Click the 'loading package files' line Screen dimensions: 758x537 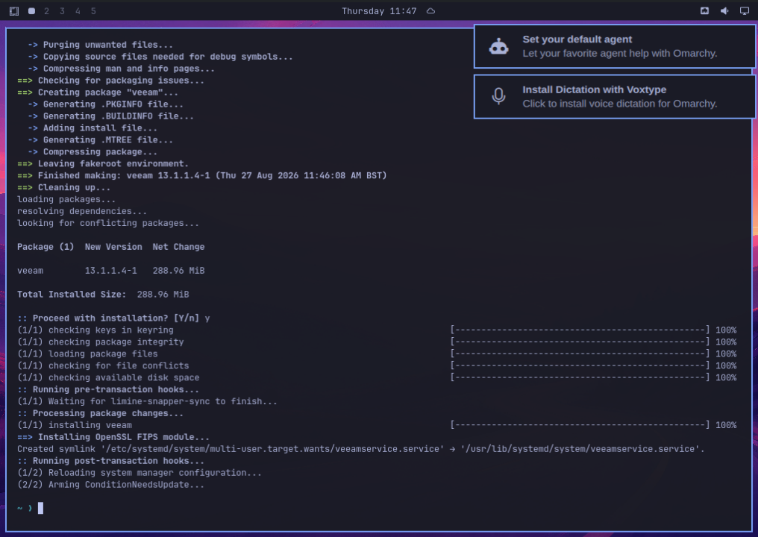tap(87, 354)
